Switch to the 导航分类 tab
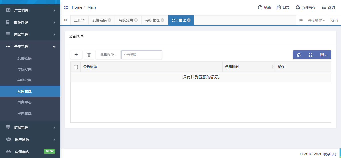Screen dimensions: 341x158 [126, 20]
